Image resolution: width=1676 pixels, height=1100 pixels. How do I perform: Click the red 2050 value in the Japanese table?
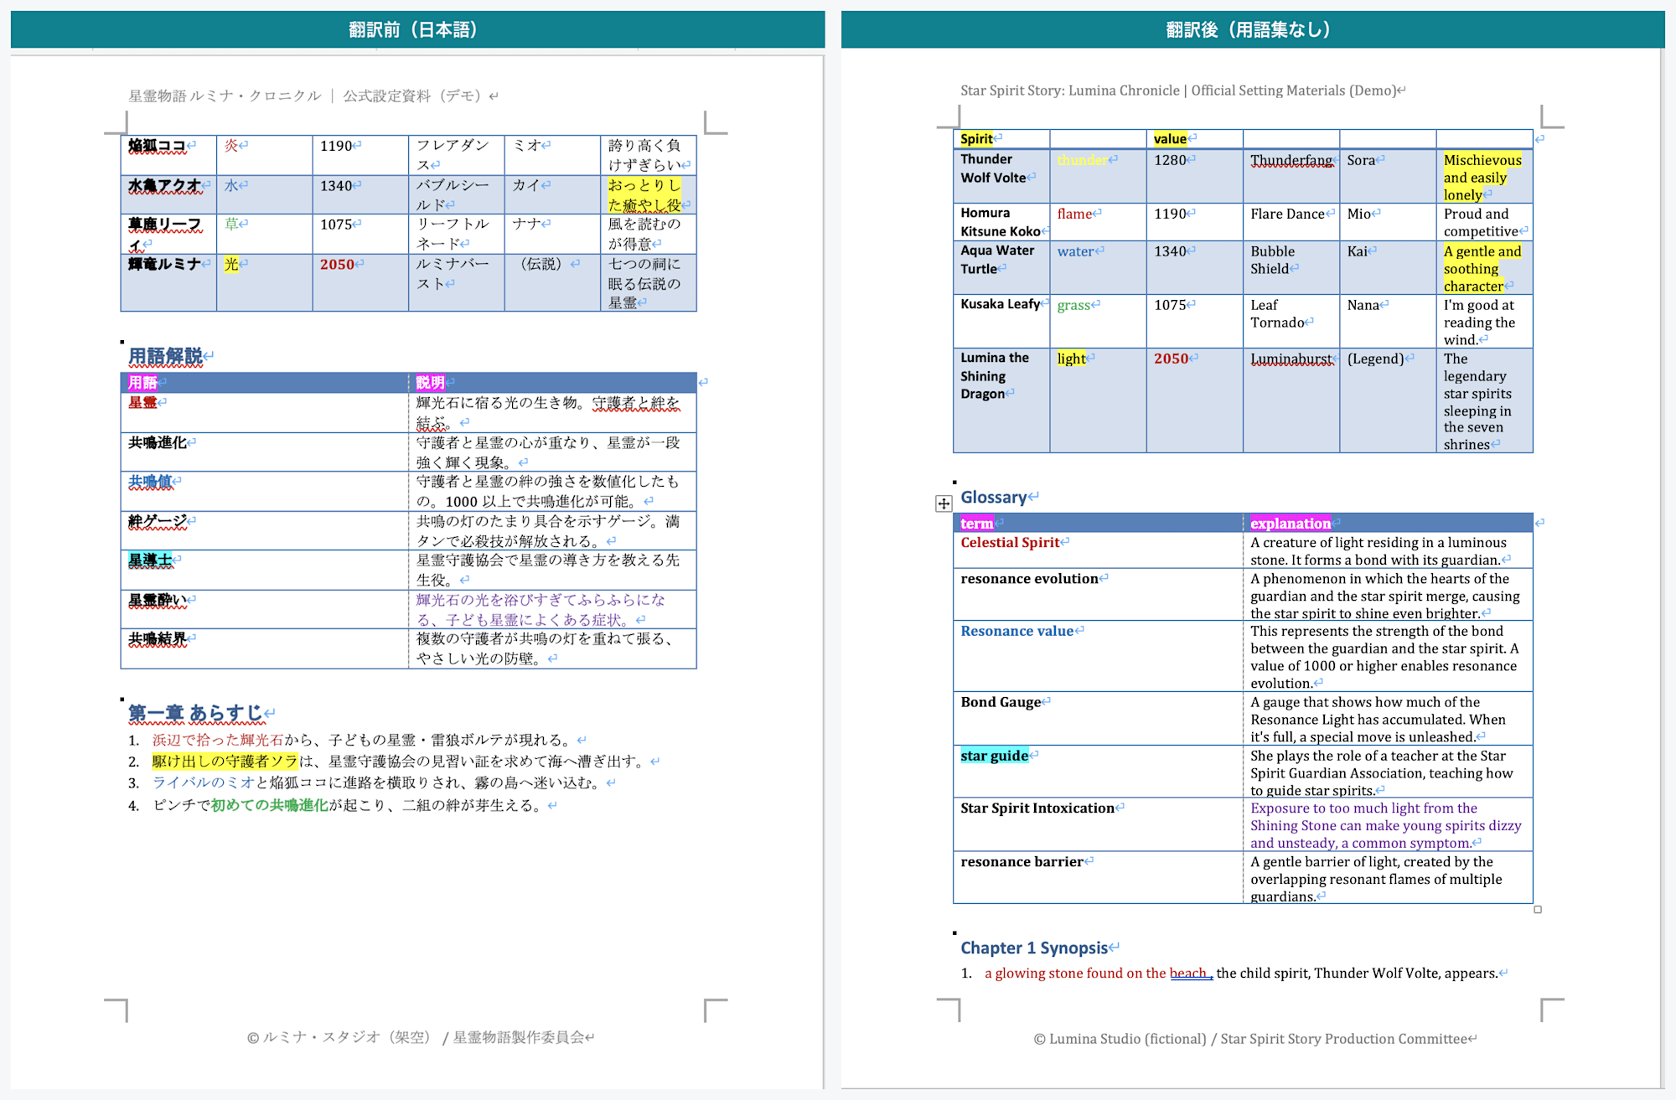tap(337, 264)
